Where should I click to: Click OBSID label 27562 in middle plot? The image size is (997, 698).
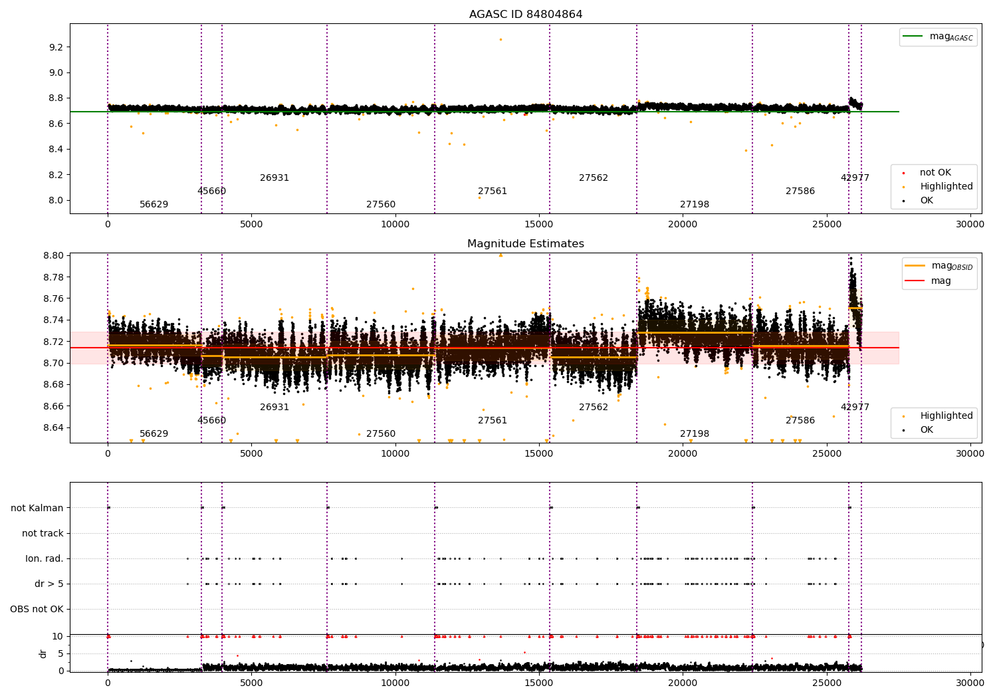pos(594,407)
